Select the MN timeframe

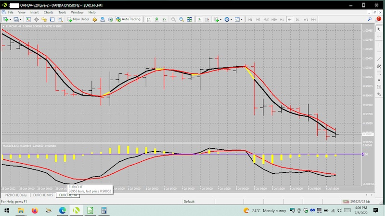(x=313, y=19)
